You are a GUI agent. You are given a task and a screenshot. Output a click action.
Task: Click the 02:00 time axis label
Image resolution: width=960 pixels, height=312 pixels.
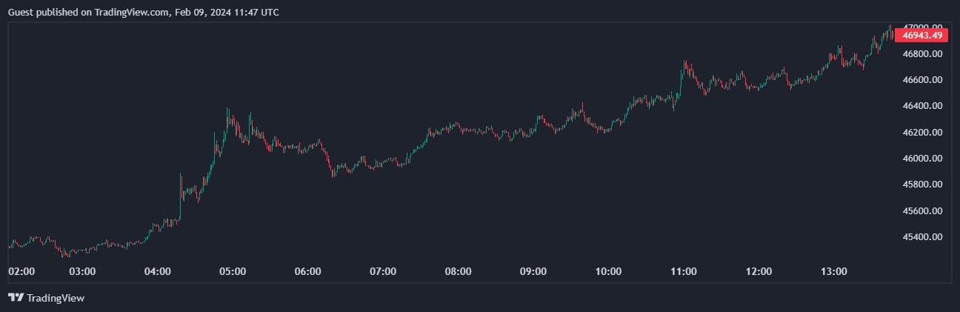click(21, 272)
